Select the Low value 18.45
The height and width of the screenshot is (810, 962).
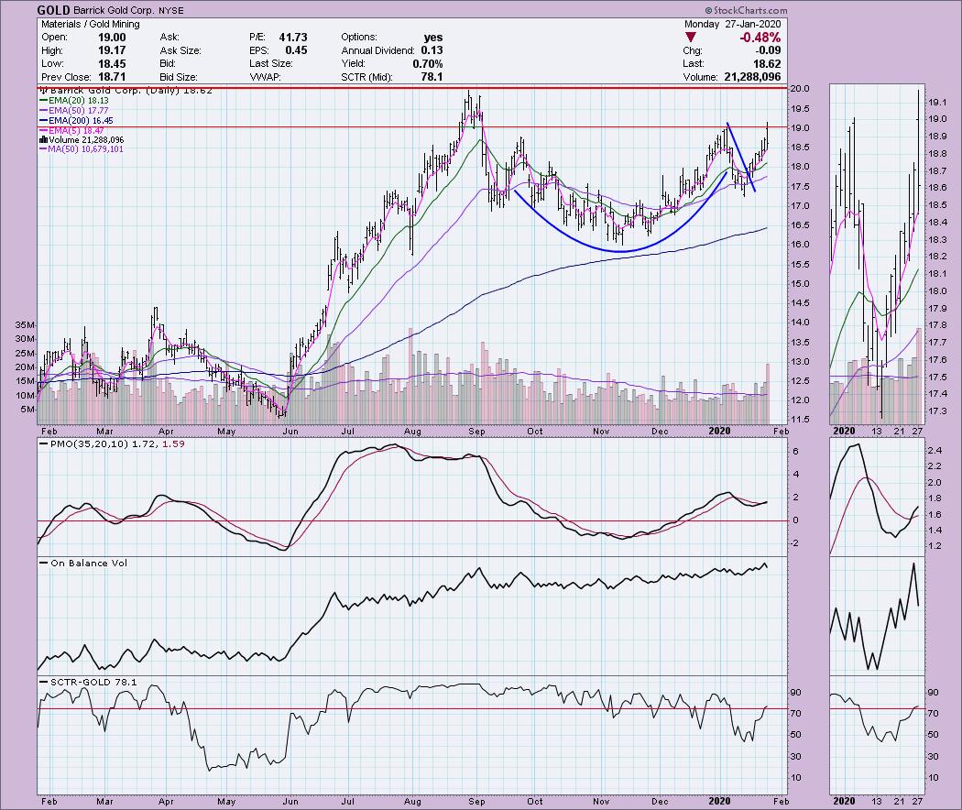coord(112,64)
